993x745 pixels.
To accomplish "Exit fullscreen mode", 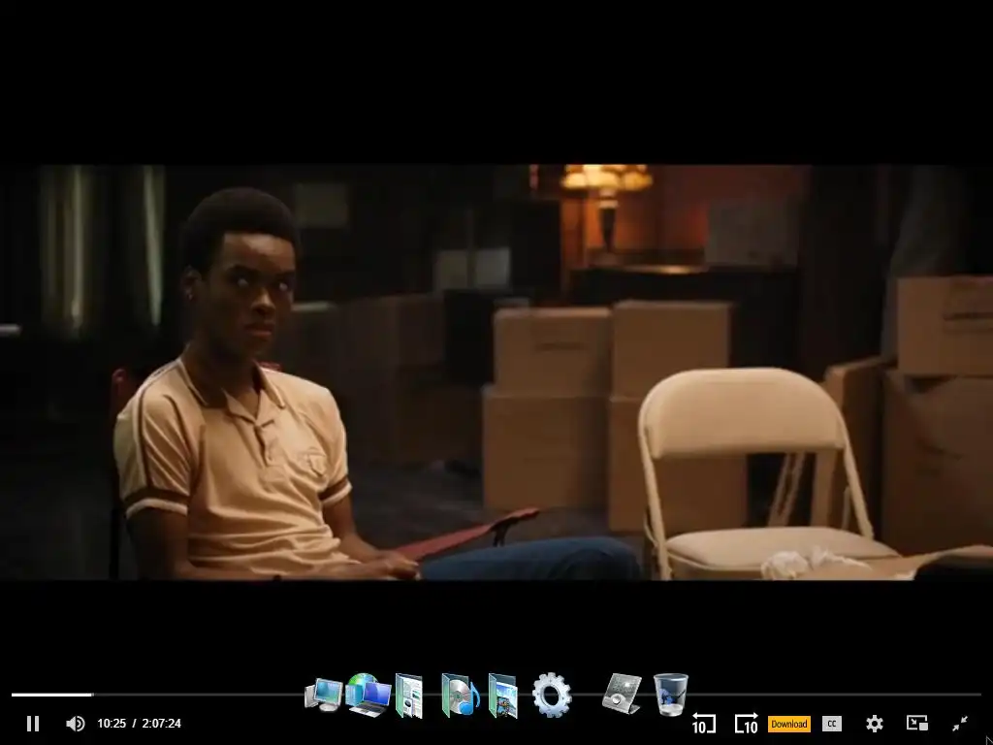I will tap(960, 724).
